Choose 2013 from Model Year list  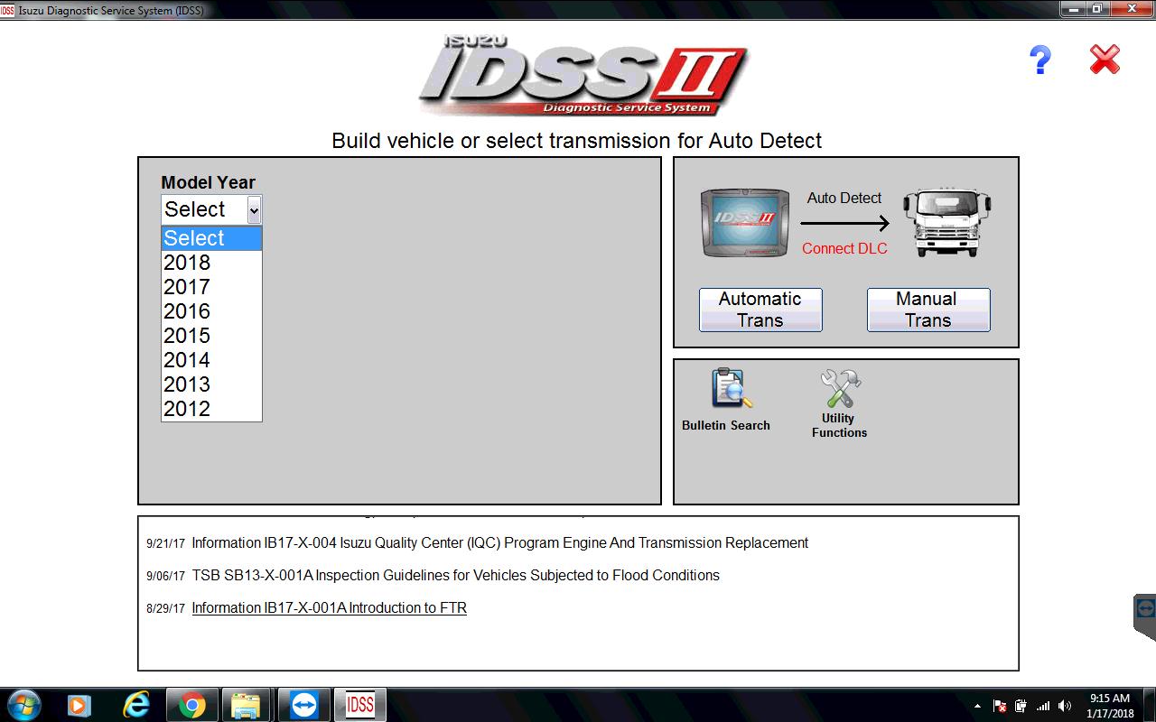coord(211,384)
